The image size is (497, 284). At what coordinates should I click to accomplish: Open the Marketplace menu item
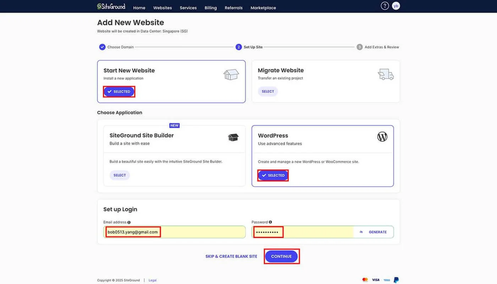pyautogui.click(x=263, y=8)
